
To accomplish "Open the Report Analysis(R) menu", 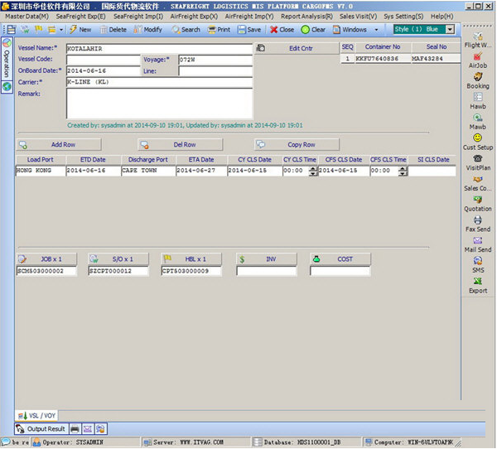I will tap(308, 16).
